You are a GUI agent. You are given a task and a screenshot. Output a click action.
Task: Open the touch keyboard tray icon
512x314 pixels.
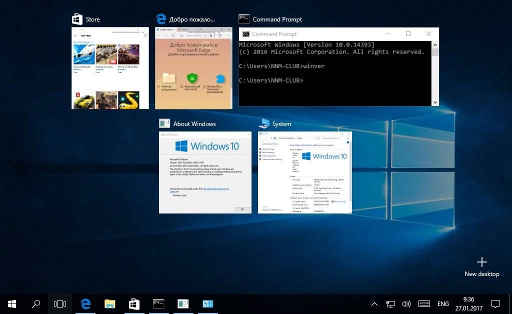coord(424,304)
